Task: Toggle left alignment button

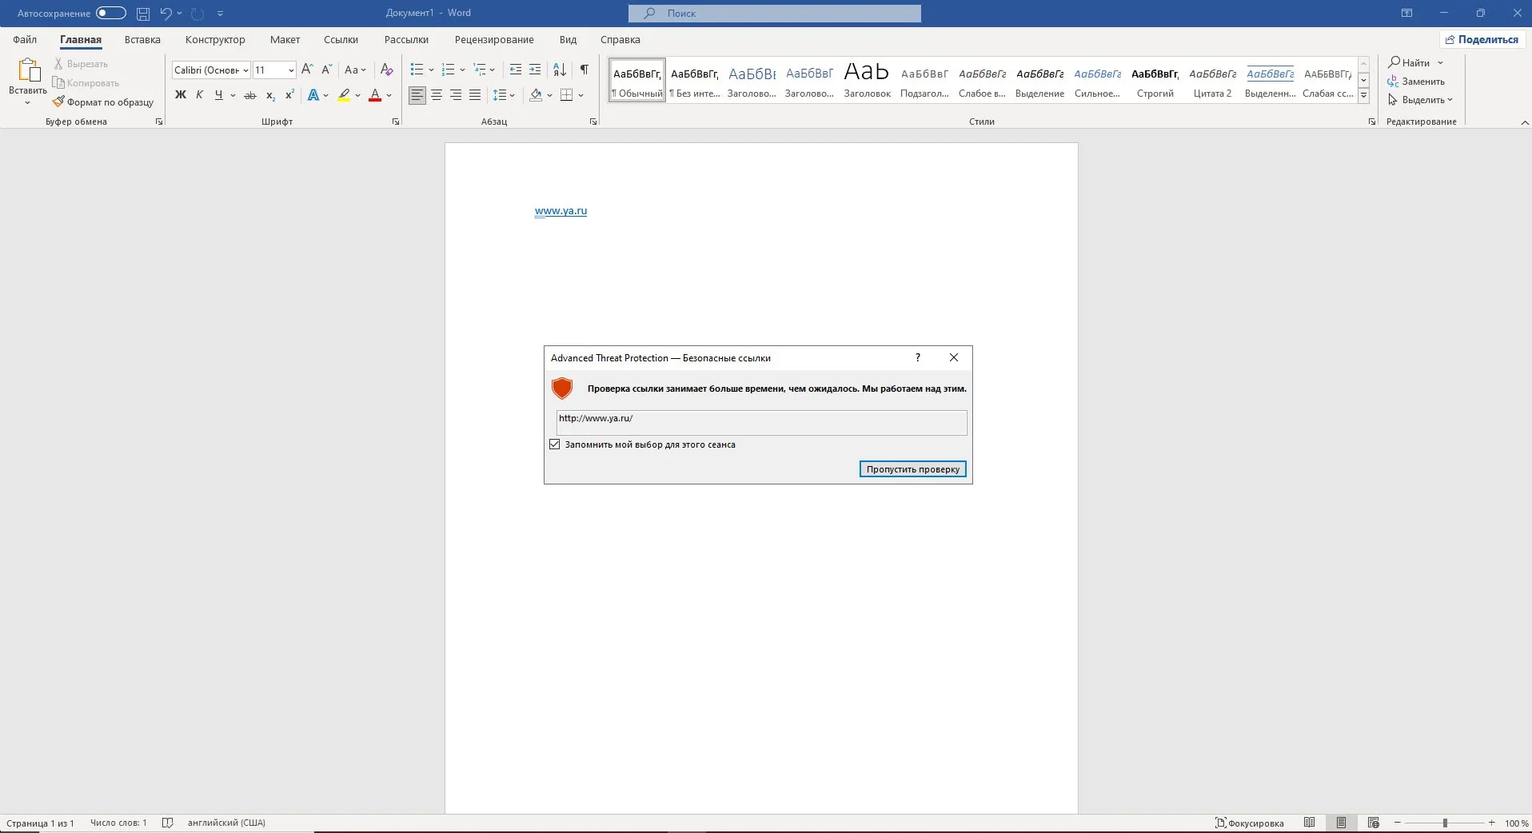Action: click(417, 95)
